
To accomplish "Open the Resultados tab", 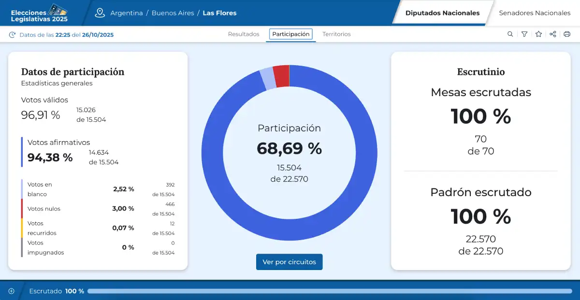I will (x=244, y=34).
